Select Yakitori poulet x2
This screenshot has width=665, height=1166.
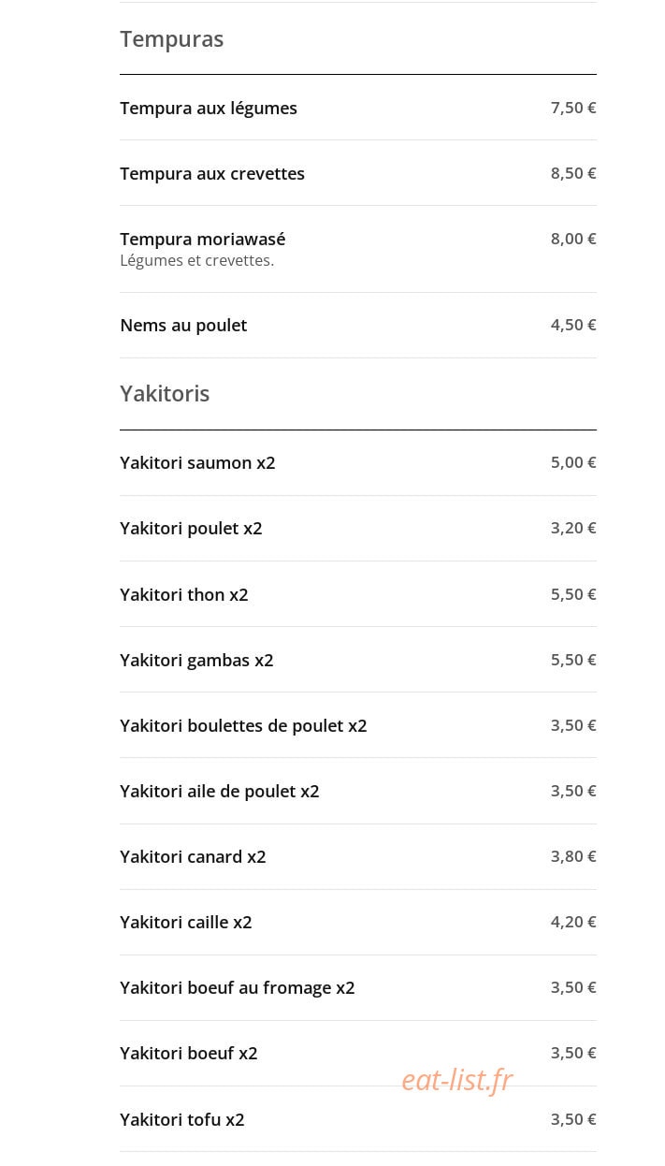(358, 529)
